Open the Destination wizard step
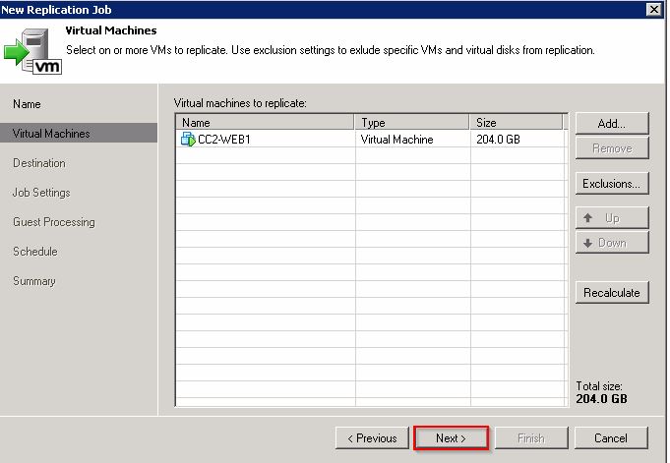670x463 pixels. click(39, 163)
